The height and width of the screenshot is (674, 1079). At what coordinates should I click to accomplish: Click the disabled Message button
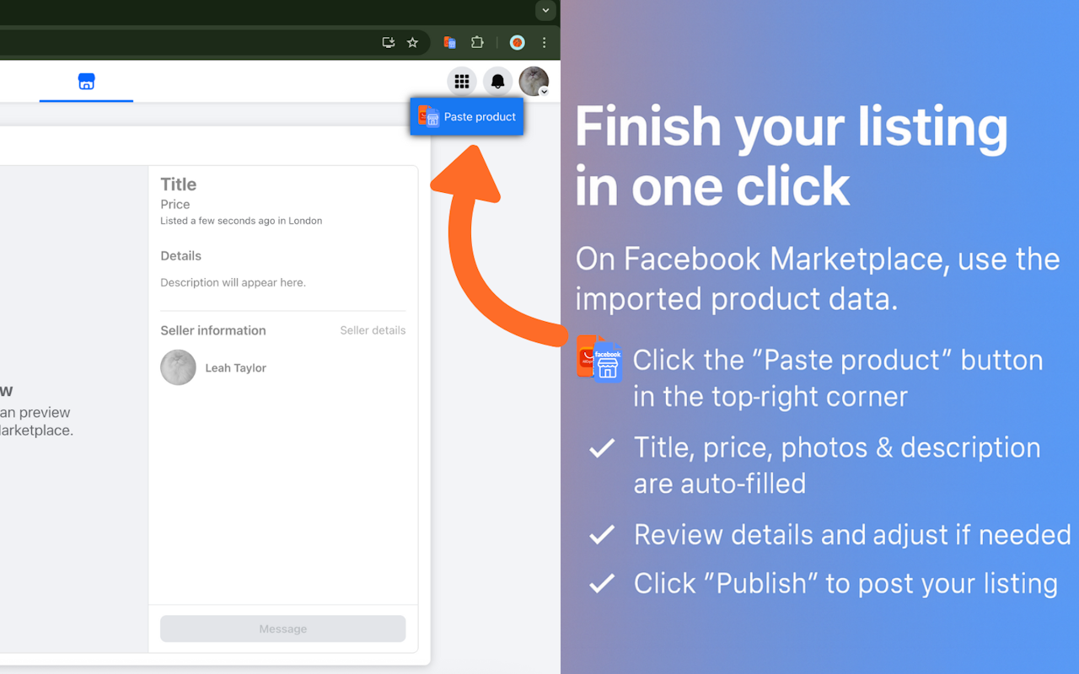tap(283, 629)
